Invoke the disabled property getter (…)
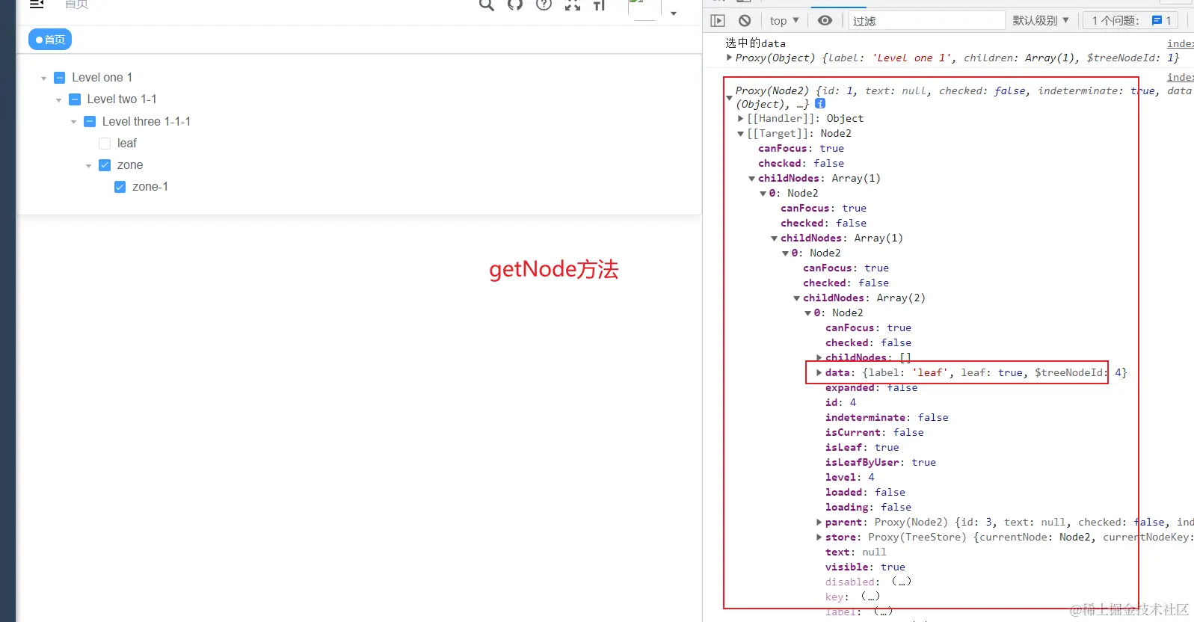 pos(901,582)
